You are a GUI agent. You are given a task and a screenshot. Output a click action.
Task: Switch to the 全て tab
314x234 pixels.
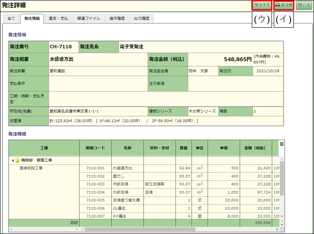click(12, 19)
